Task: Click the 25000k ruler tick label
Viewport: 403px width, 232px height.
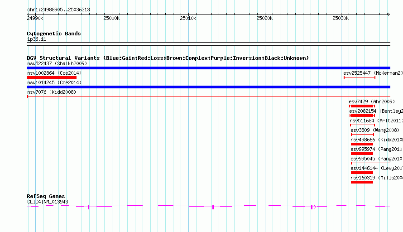Action: pyautogui.click(x=111, y=18)
